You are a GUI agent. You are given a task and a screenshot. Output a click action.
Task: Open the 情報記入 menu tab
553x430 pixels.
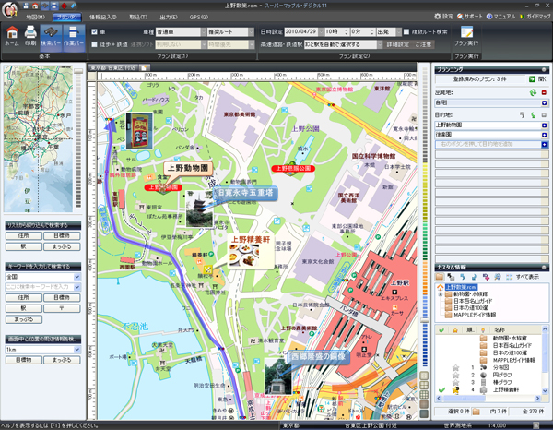click(102, 17)
